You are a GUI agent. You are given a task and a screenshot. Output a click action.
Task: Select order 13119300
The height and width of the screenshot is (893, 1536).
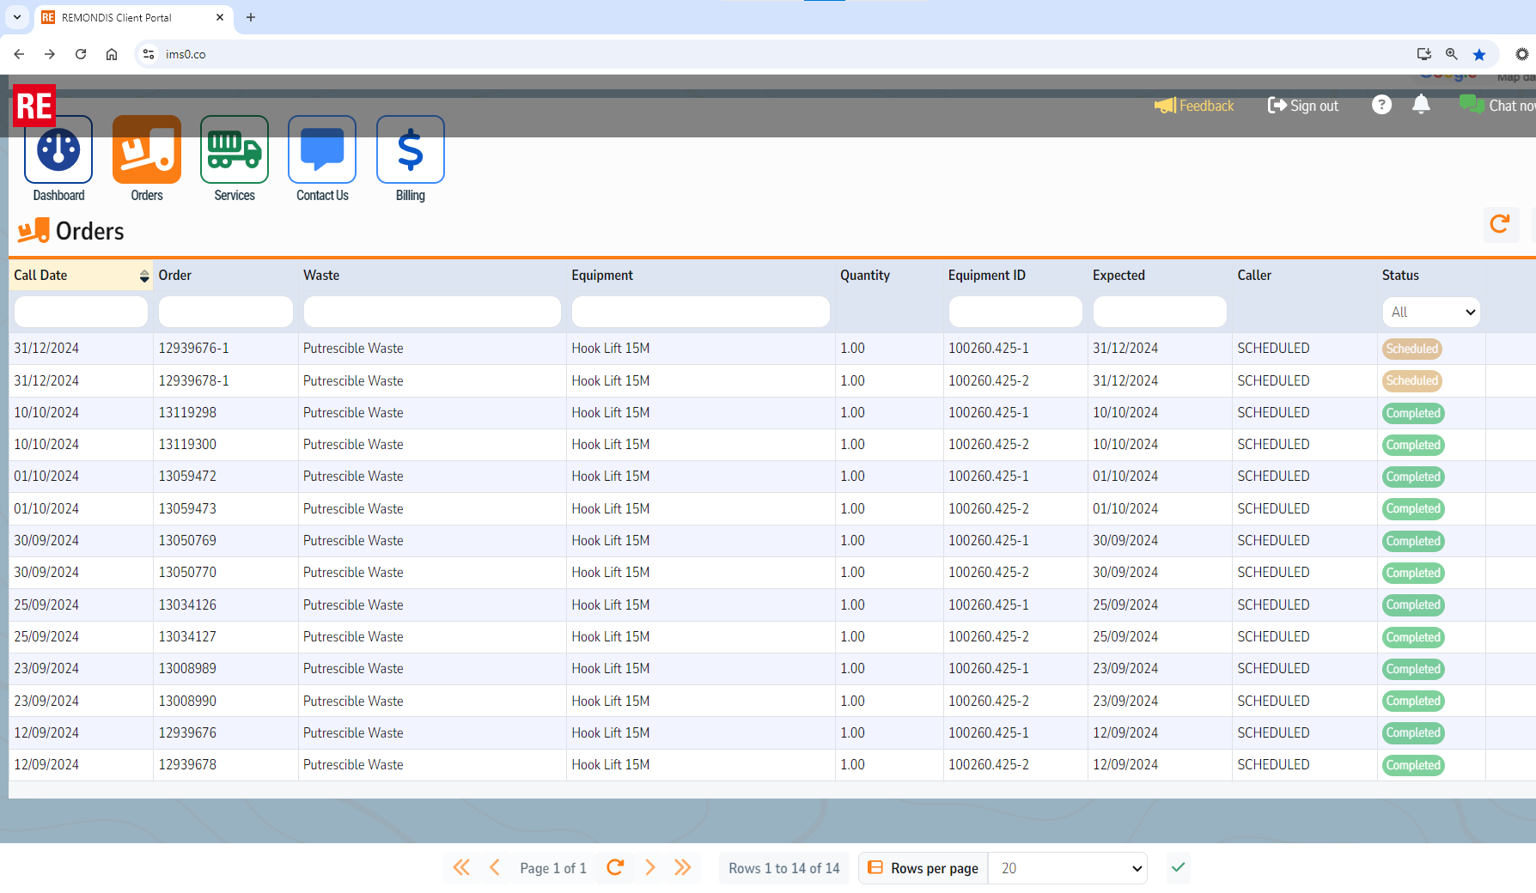(x=187, y=445)
